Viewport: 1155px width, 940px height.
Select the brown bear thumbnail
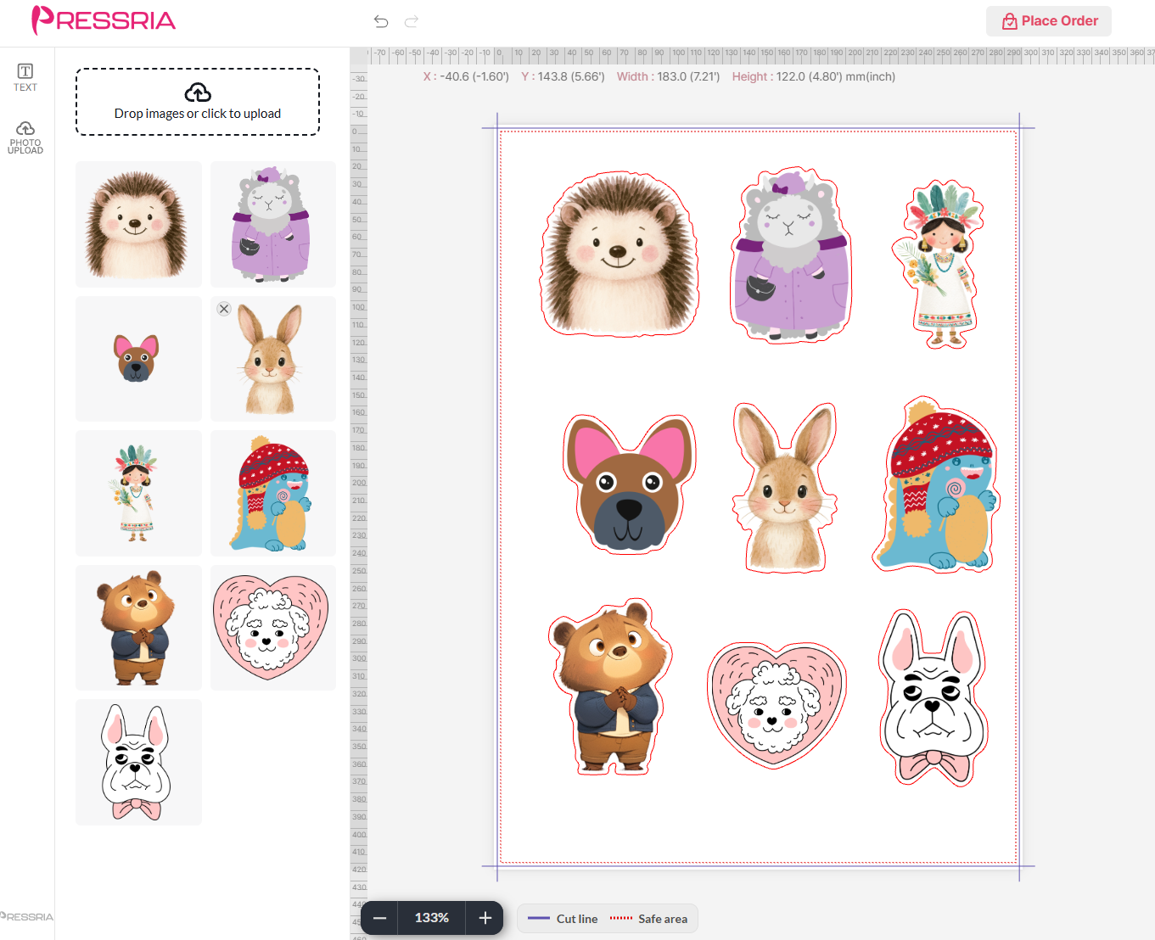[138, 628]
